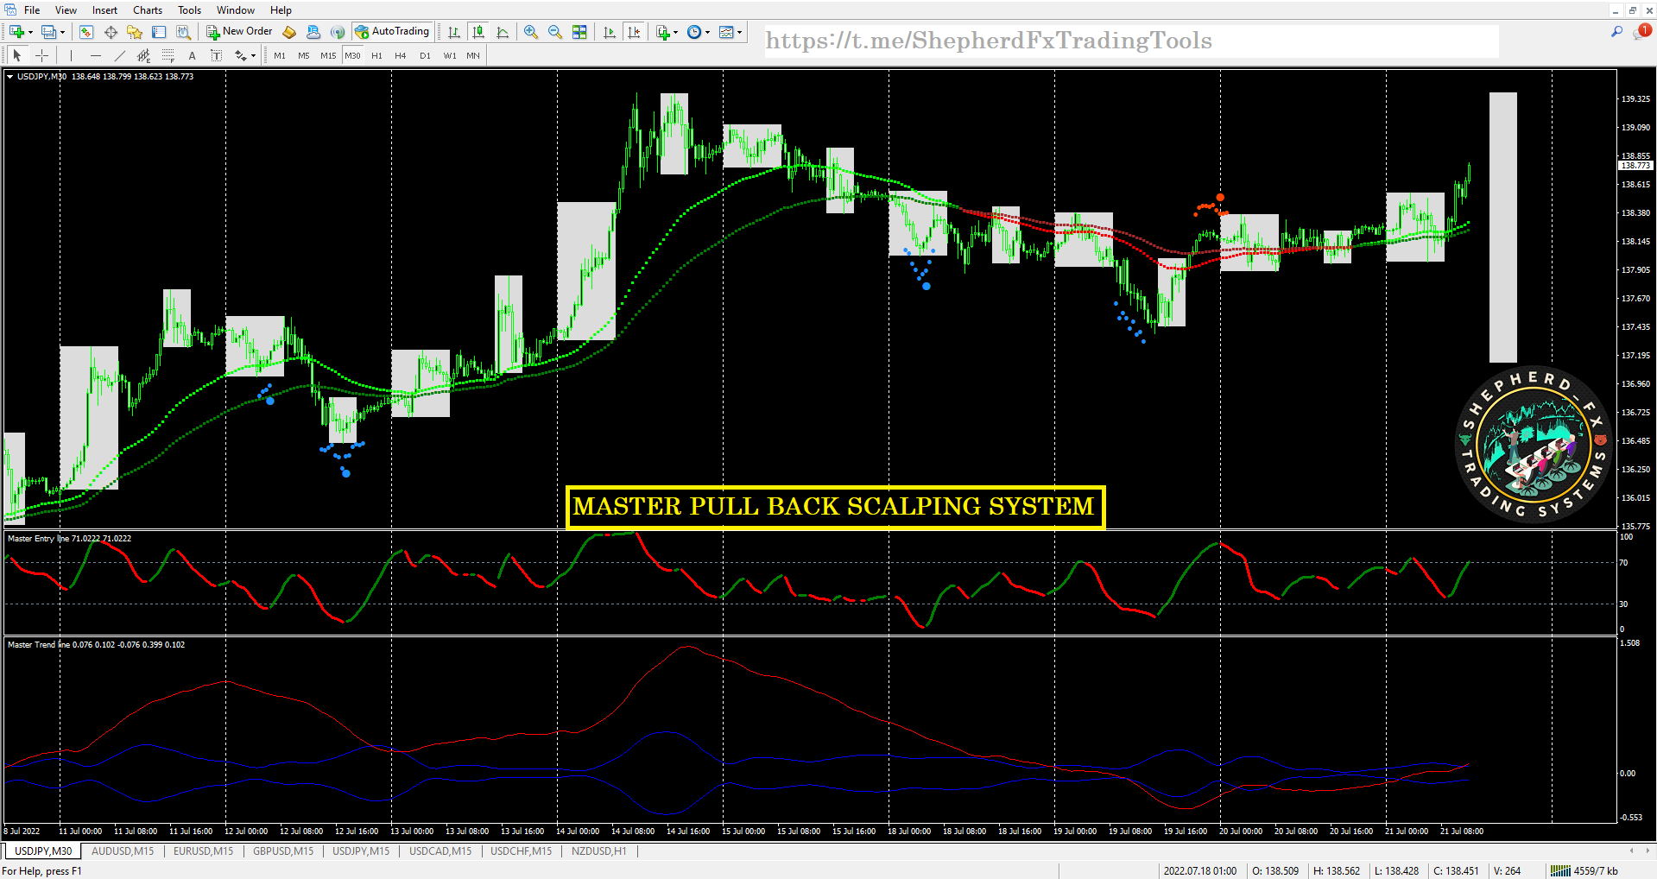Open the Indicators list
This screenshot has height=879, width=1657.
[665, 32]
